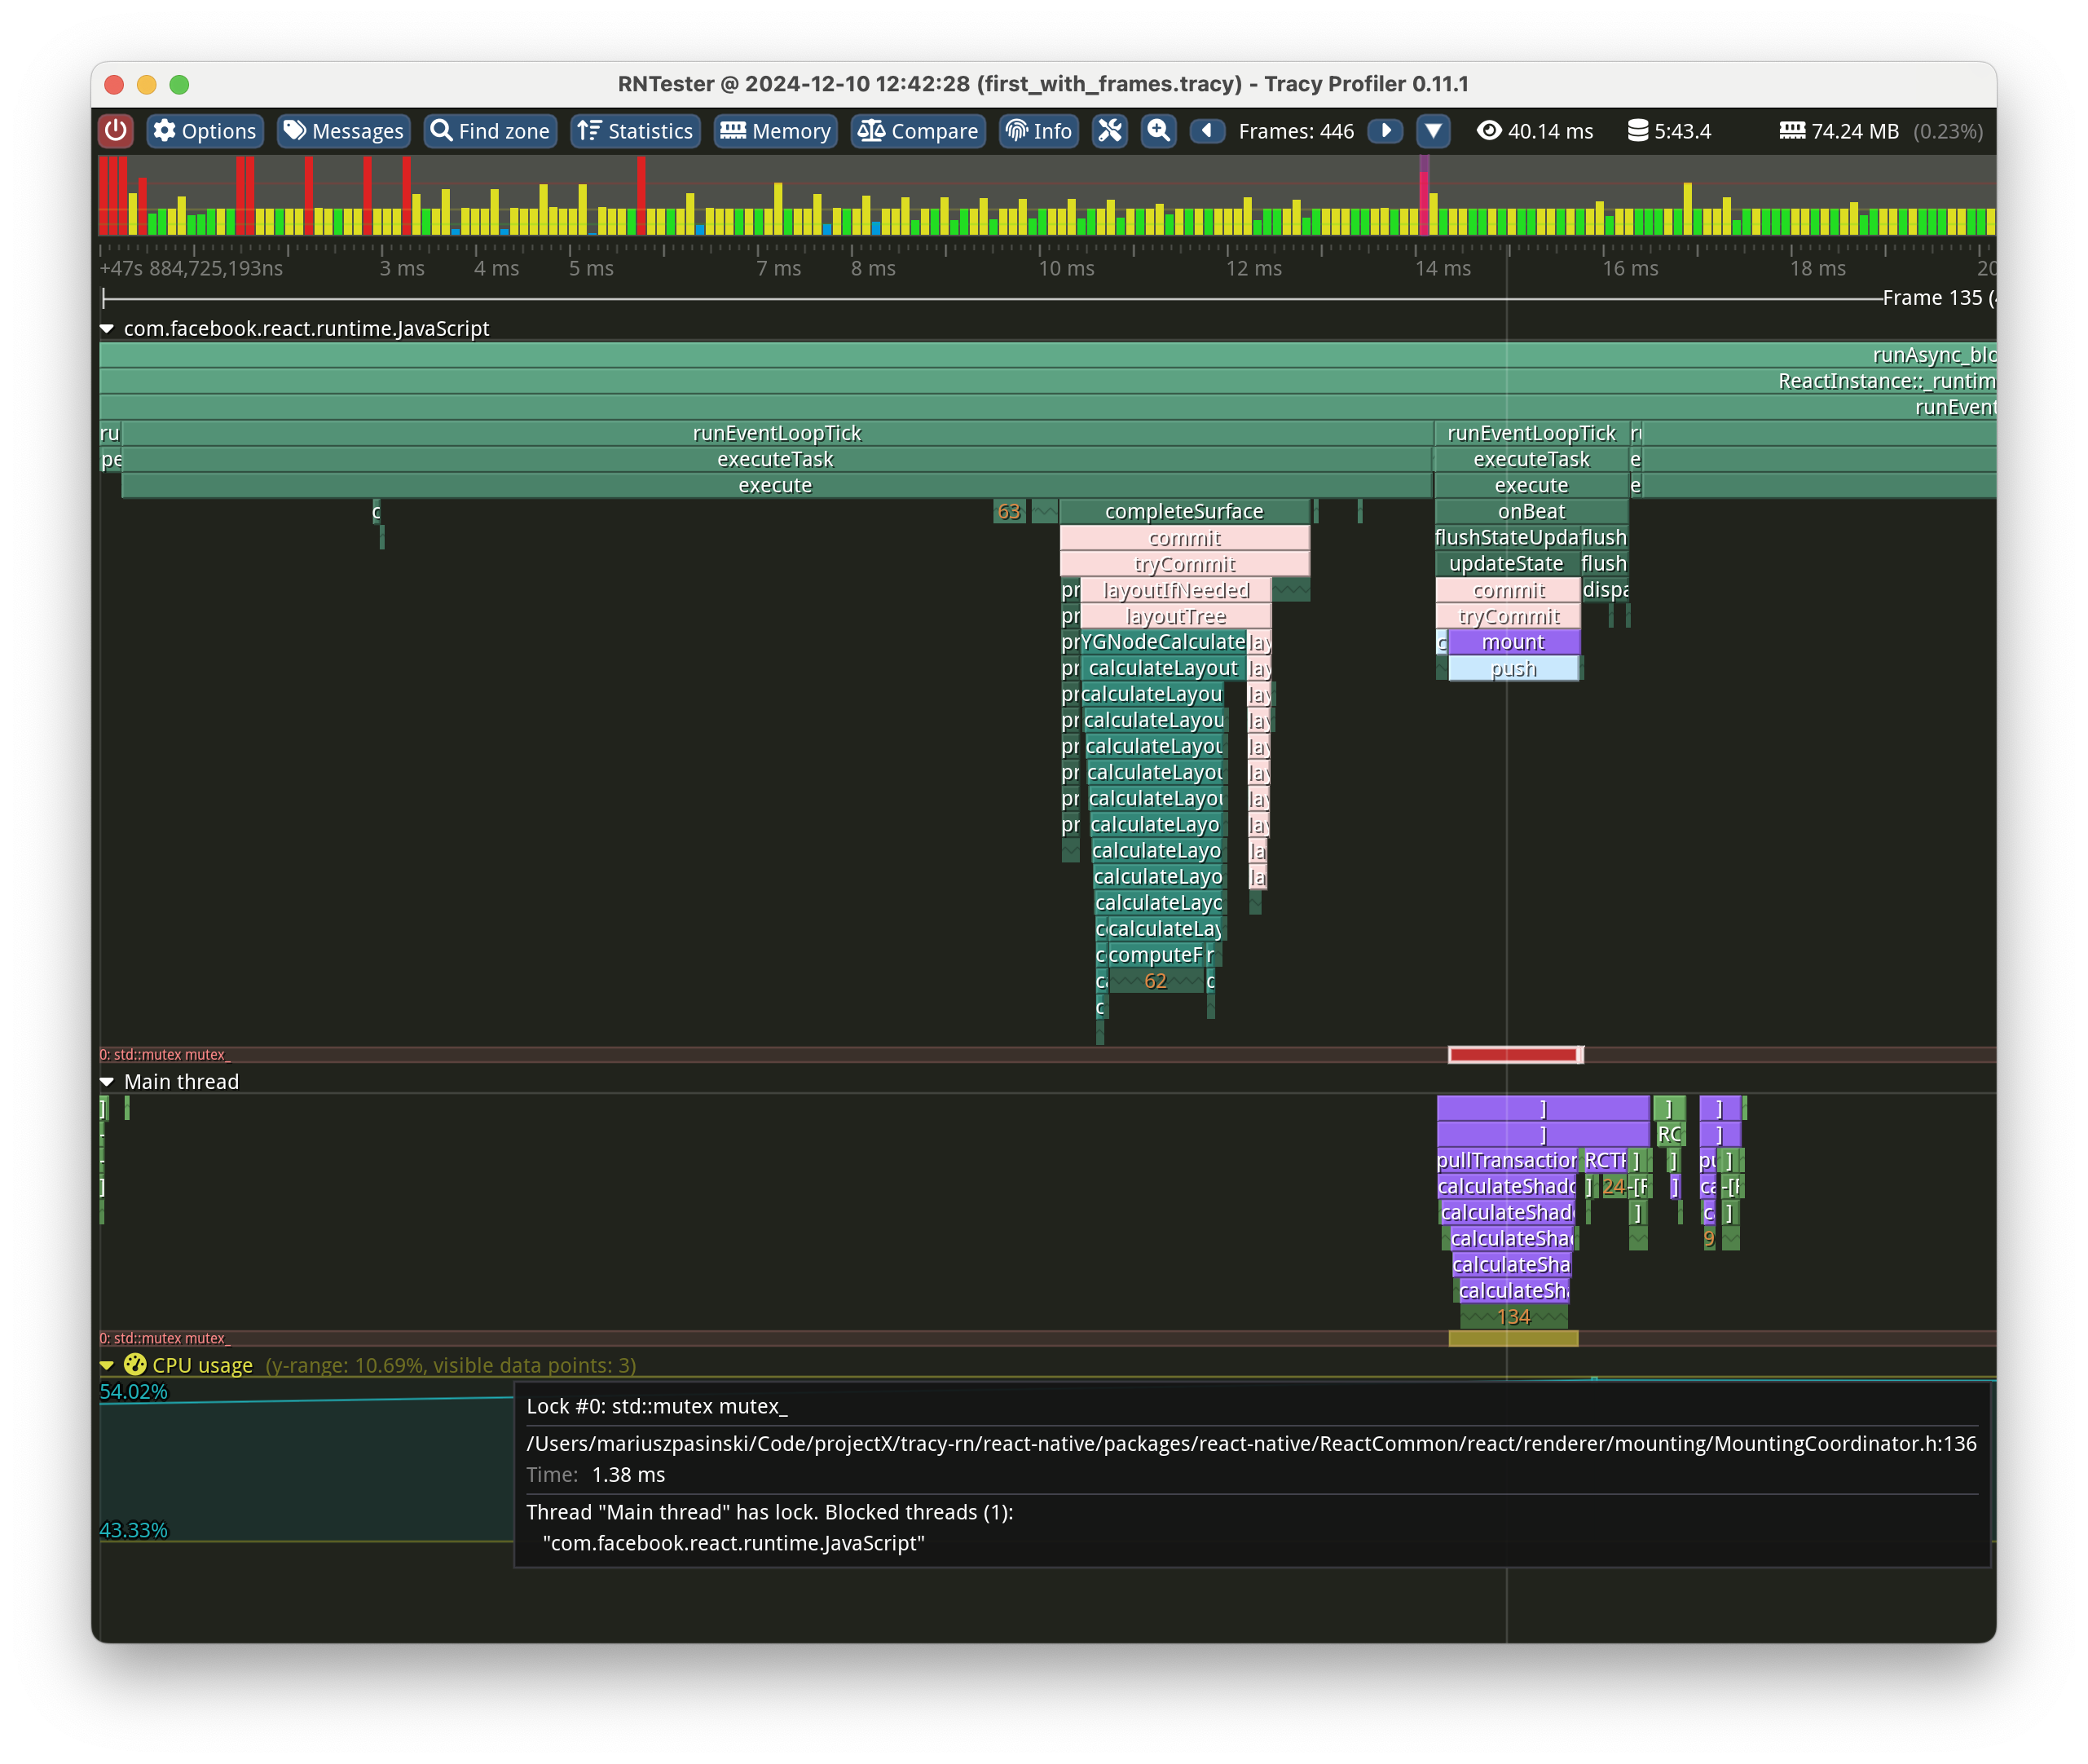Screen dimensions: 2088x1764
Task: Click the 14 ms ruler tick label
Action: pyautogui.click(x=1443, y=268)
